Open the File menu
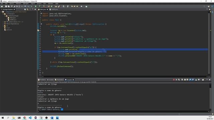Screen dimensions: 214x120 tap(2, 4)
